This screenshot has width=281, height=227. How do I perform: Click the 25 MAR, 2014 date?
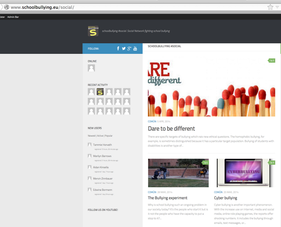pos(231,192)
